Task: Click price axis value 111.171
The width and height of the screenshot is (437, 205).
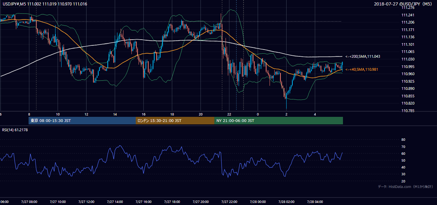Action: click(408, 30)
